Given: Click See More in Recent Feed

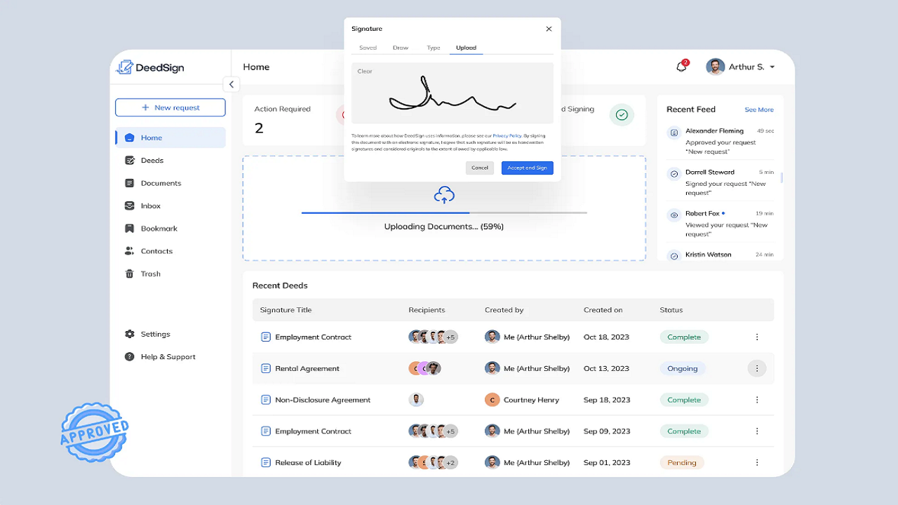Looking at the screenshot, I should point(759,109).
